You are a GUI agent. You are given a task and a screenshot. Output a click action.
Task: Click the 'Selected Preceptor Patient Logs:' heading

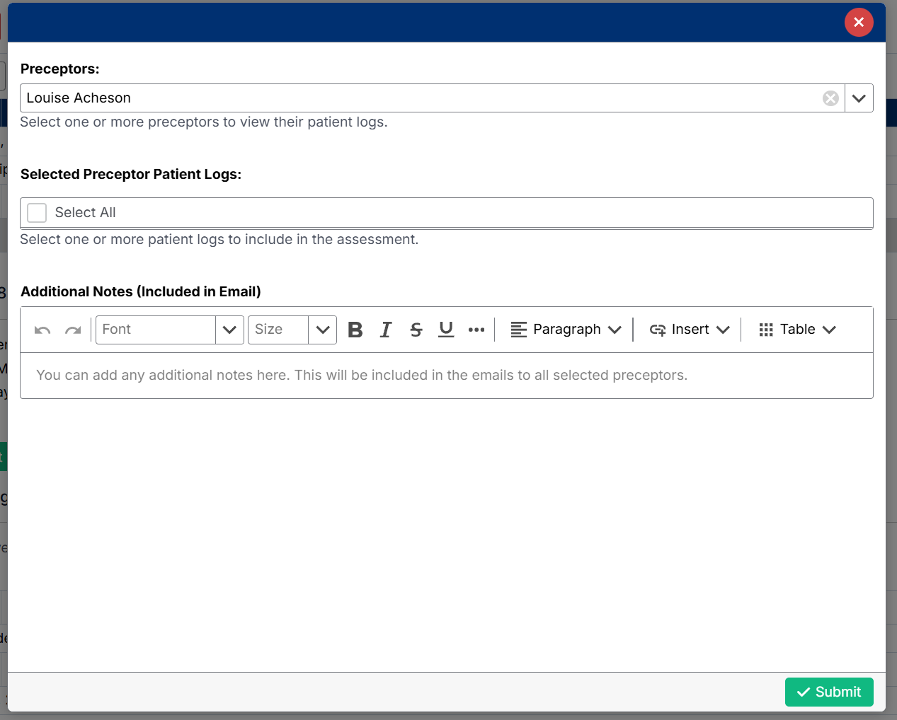pyautogui.click(x=131, y=175)
